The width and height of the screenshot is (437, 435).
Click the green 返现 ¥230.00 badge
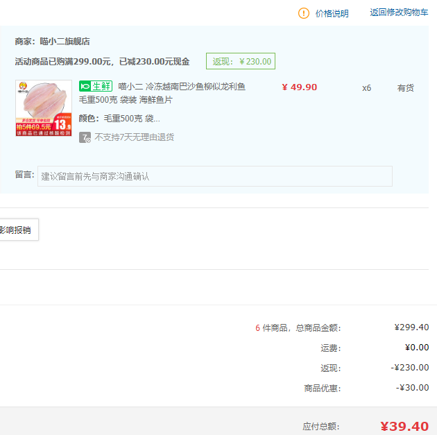(241, 61)
